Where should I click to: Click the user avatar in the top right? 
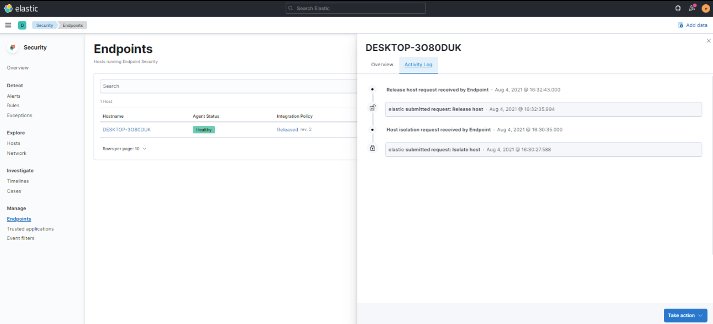click(x=705, y=8)
